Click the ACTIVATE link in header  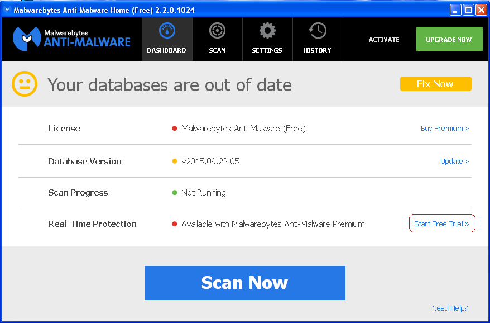pos(384,40)
